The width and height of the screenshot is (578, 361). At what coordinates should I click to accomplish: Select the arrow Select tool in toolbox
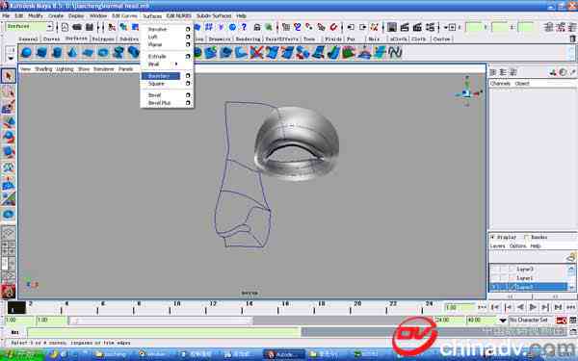click(x=8, y=76)
